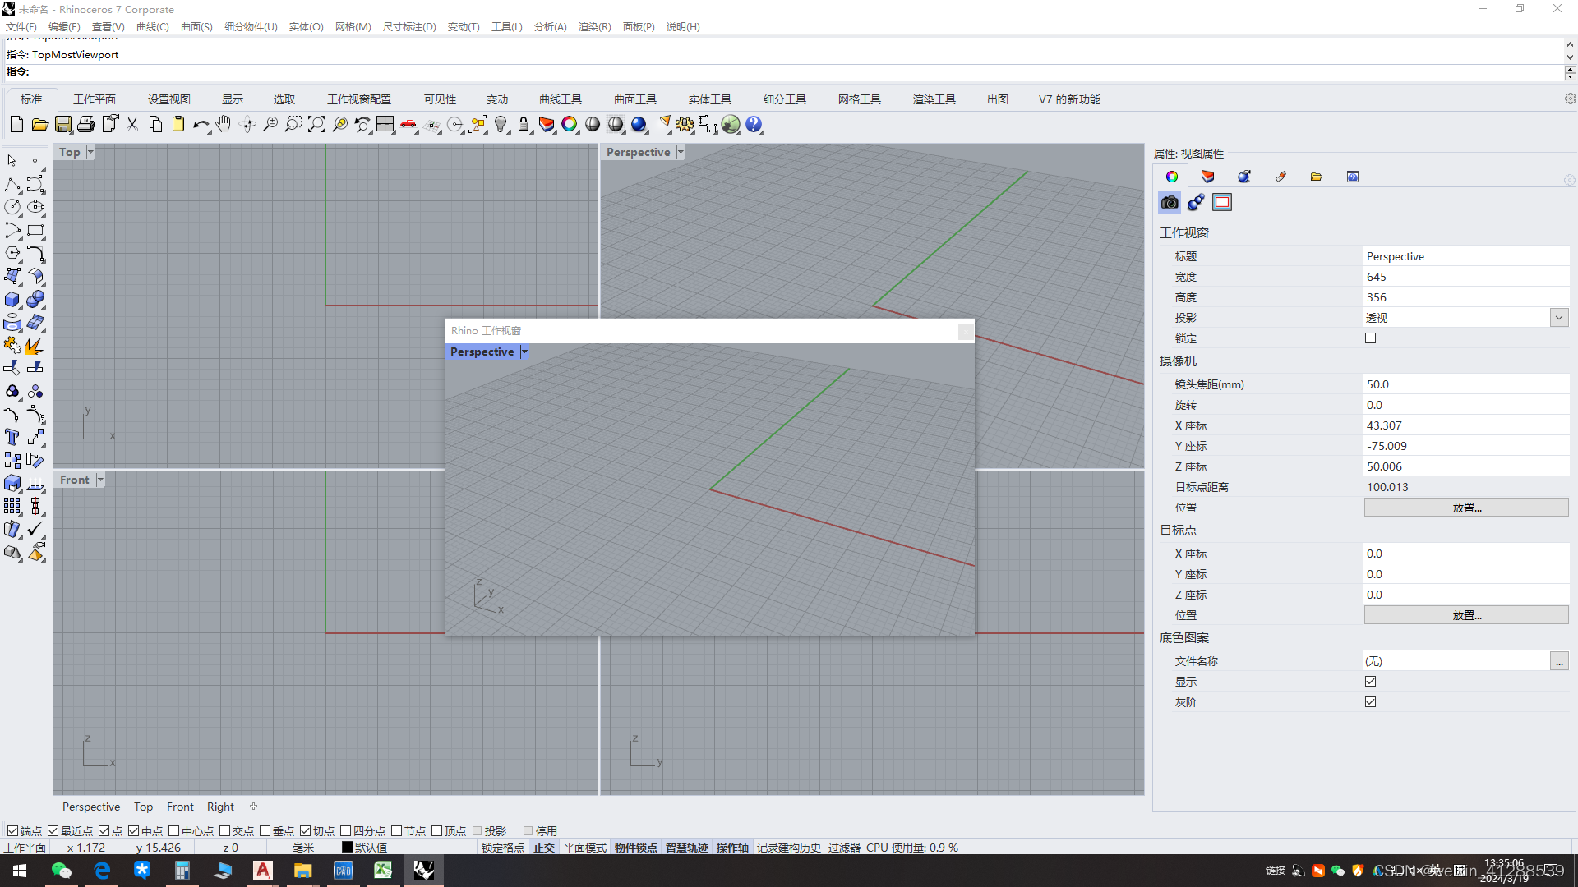Open the 曲面(S) menu
This screenshot has width=1578, height=887.
point(196,27)
